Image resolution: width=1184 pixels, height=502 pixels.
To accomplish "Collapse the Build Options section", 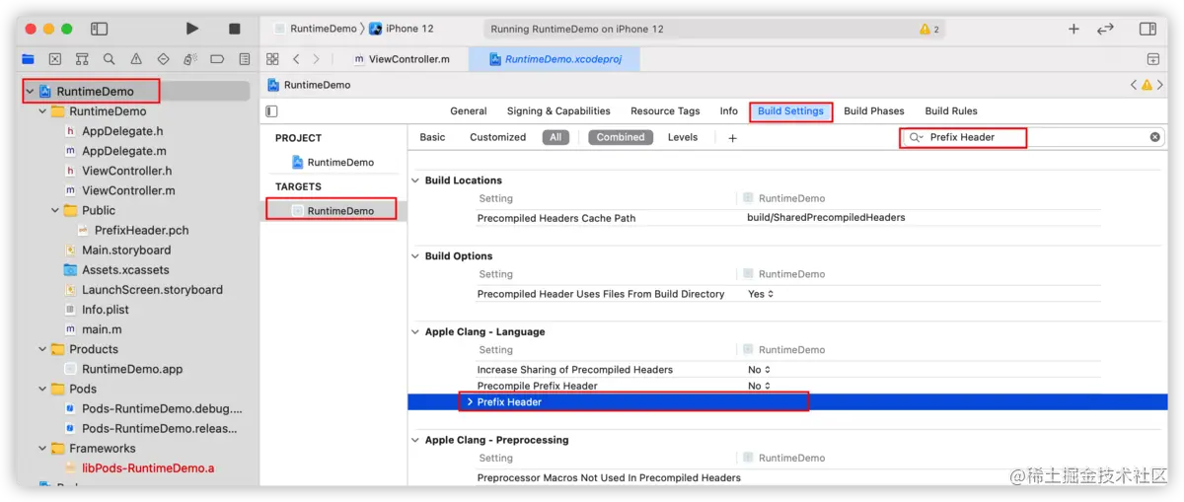I will pos(415,256).
